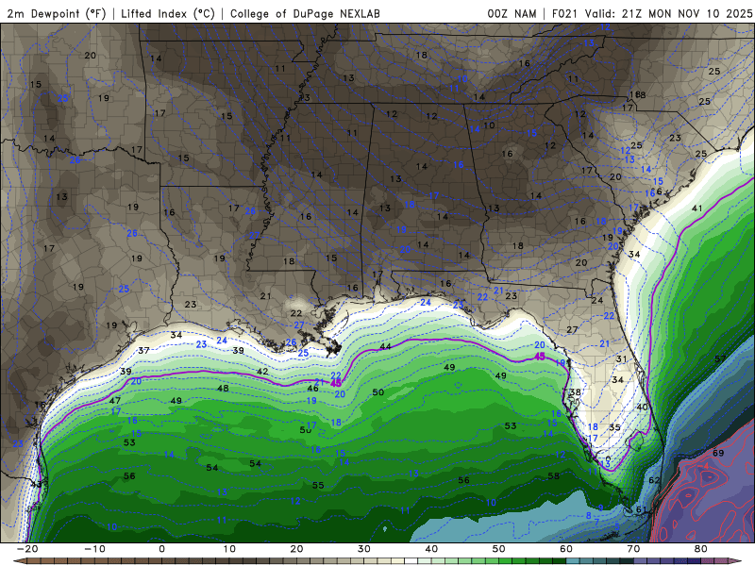755x566 pixels.
Task: Click the "70" color bar label
Action: [x=633, y=549]
